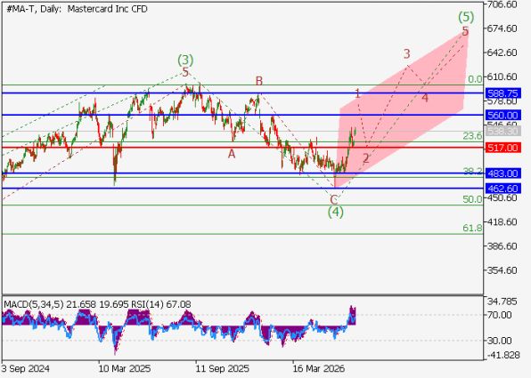Click the red 517.00 price level label
The width and height of the screenshot is (531, 378).
[x=502, y=148]
